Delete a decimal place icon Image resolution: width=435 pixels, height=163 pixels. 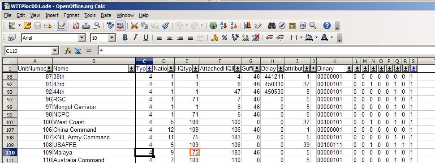coord(256,38)
